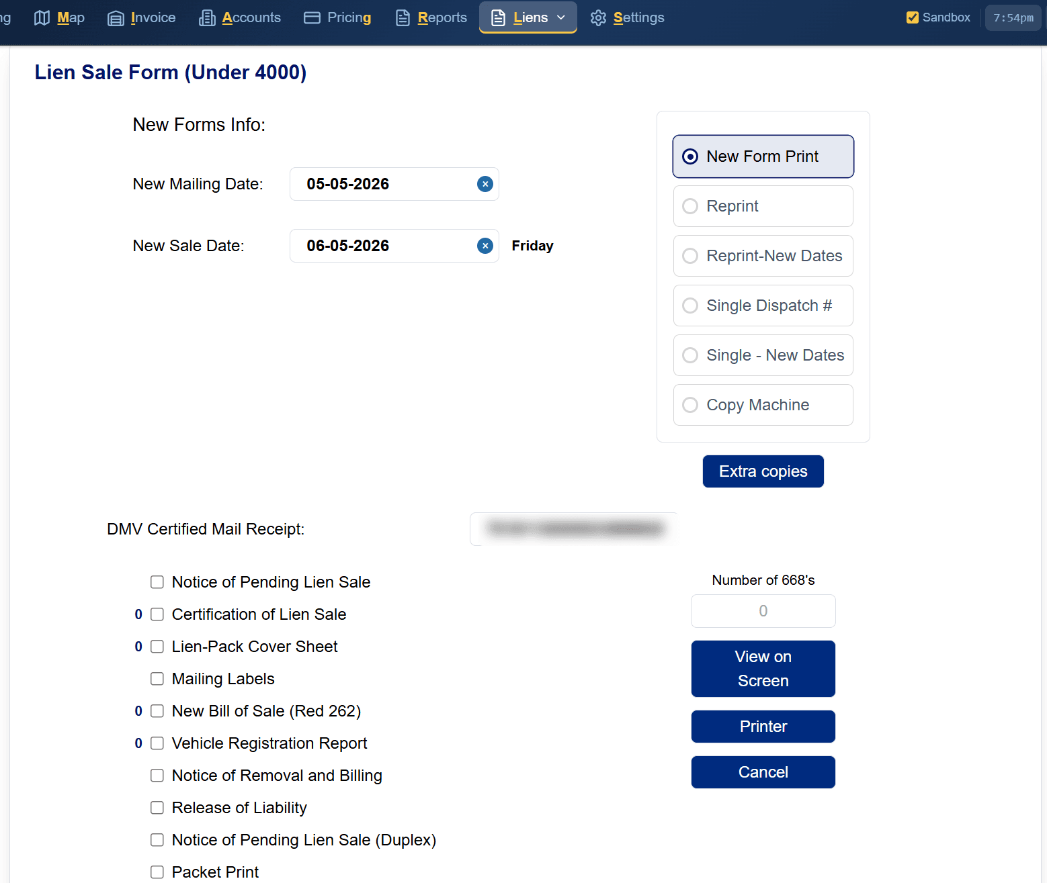The image size is (1047, 883).
Task: Check Certification of Lien Sale
Action: click(x=157, y=614)
